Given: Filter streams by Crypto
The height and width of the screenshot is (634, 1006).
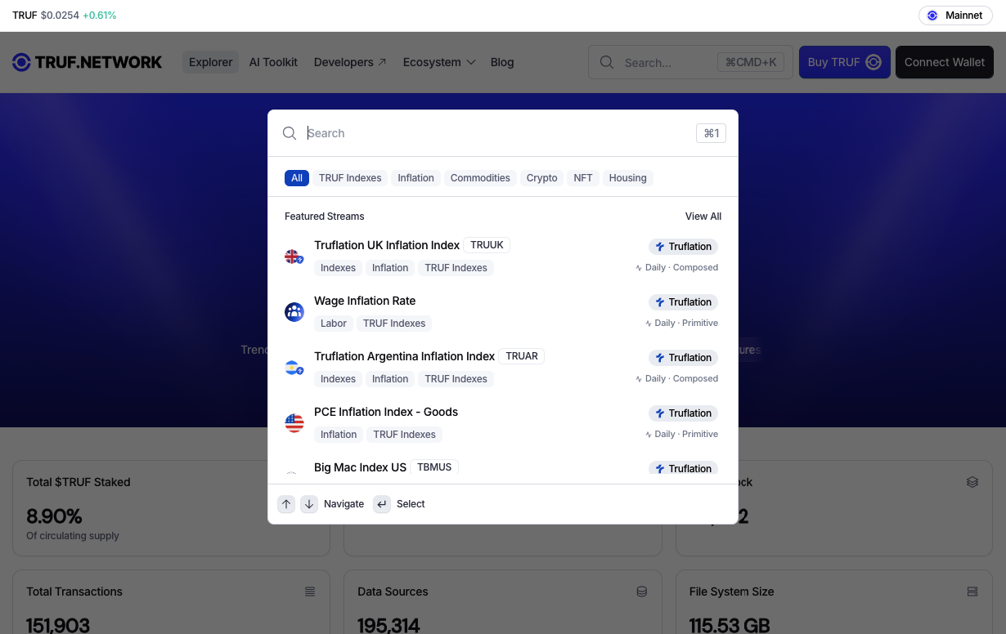Looking at the screenshot, I should pyautogui.click(x=541, y=178).
